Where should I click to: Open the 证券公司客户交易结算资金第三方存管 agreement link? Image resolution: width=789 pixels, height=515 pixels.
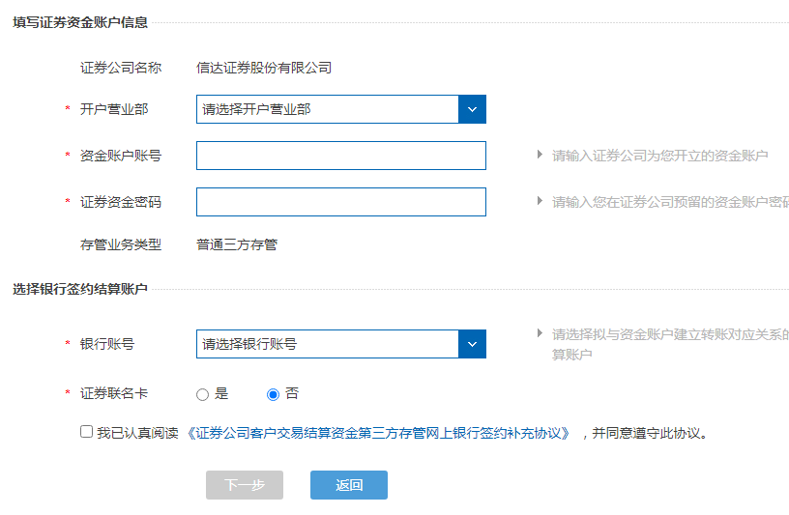point(379,433)
